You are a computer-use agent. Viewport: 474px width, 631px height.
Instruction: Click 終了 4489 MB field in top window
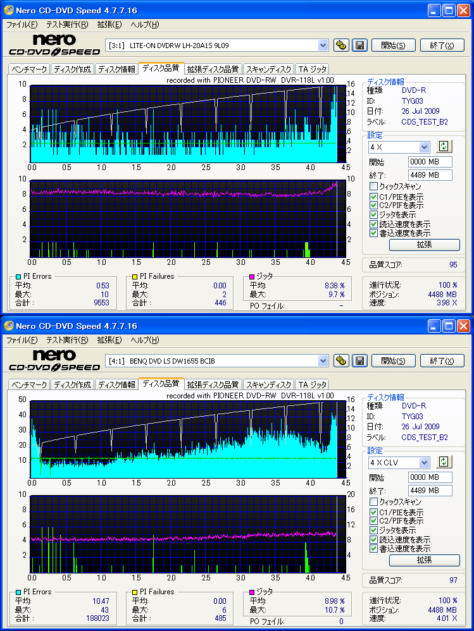coord(430,175)
